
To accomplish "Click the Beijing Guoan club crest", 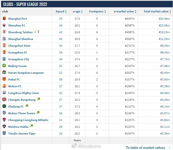I will click(4, 66).
